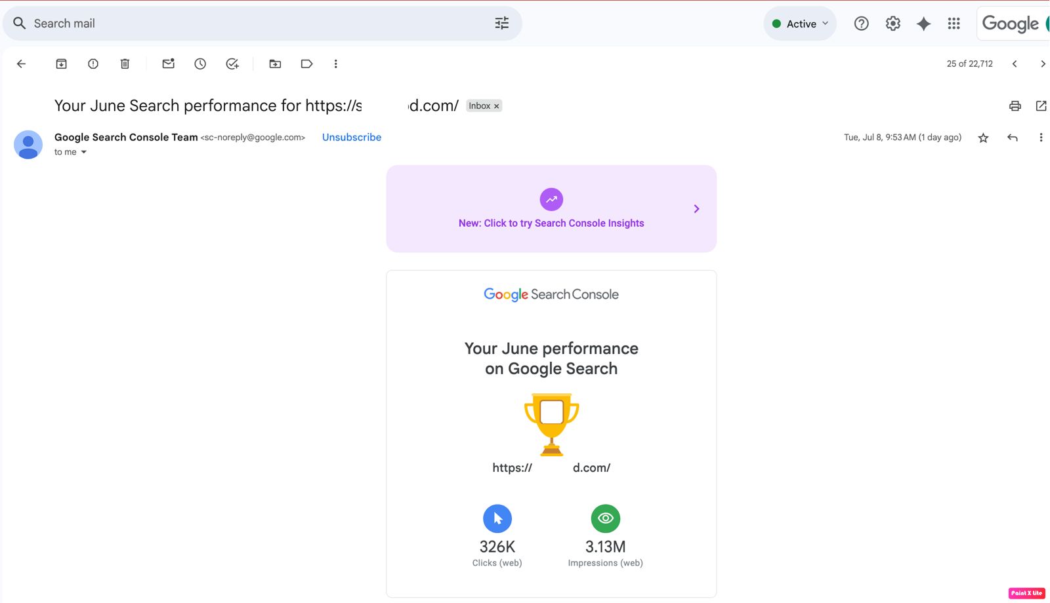The height and width of the screenshot is (603, 1050).
Task: Click the Unsubscribe link
Action: pyautogui.click(x=352, y=137)
